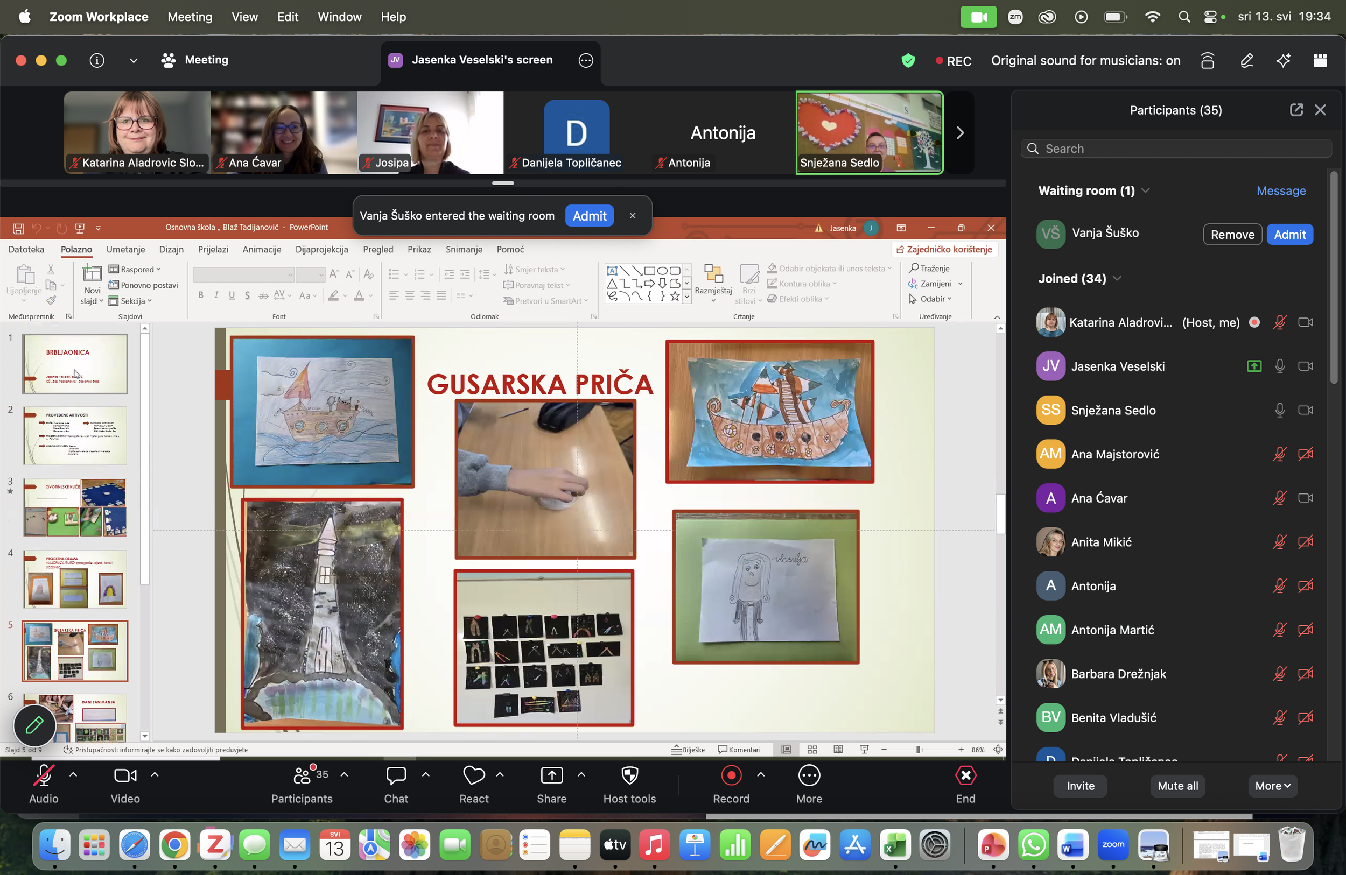
Task: Click the green floating annotation pencil
Action: click(34, 725)
